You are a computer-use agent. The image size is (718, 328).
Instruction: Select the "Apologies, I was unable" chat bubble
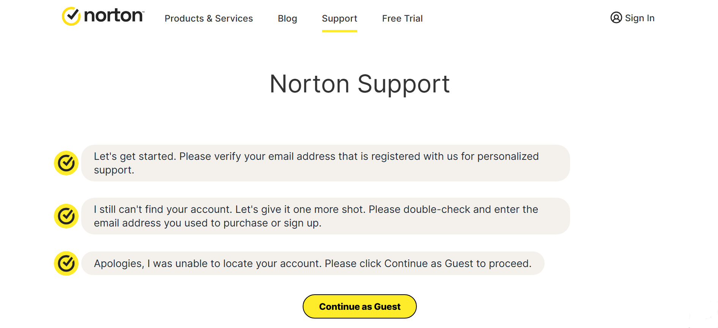pos(313,263)
